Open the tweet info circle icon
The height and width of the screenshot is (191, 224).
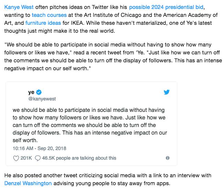[x=168, y=158]
